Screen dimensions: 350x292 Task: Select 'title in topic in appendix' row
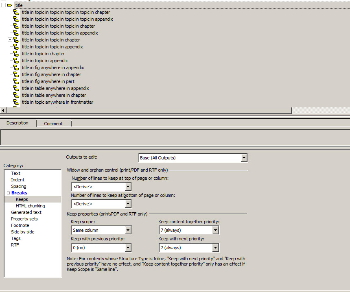pos(45,61)
